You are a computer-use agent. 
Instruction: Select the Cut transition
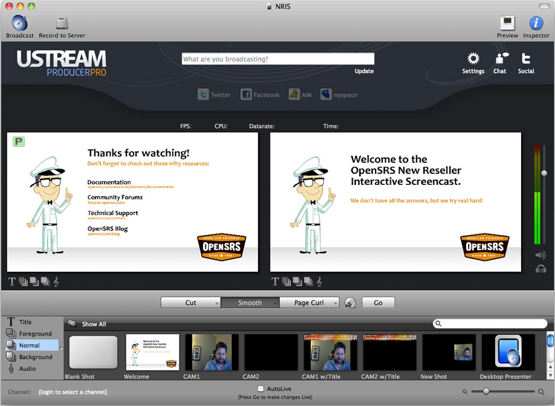click(190, 303)
